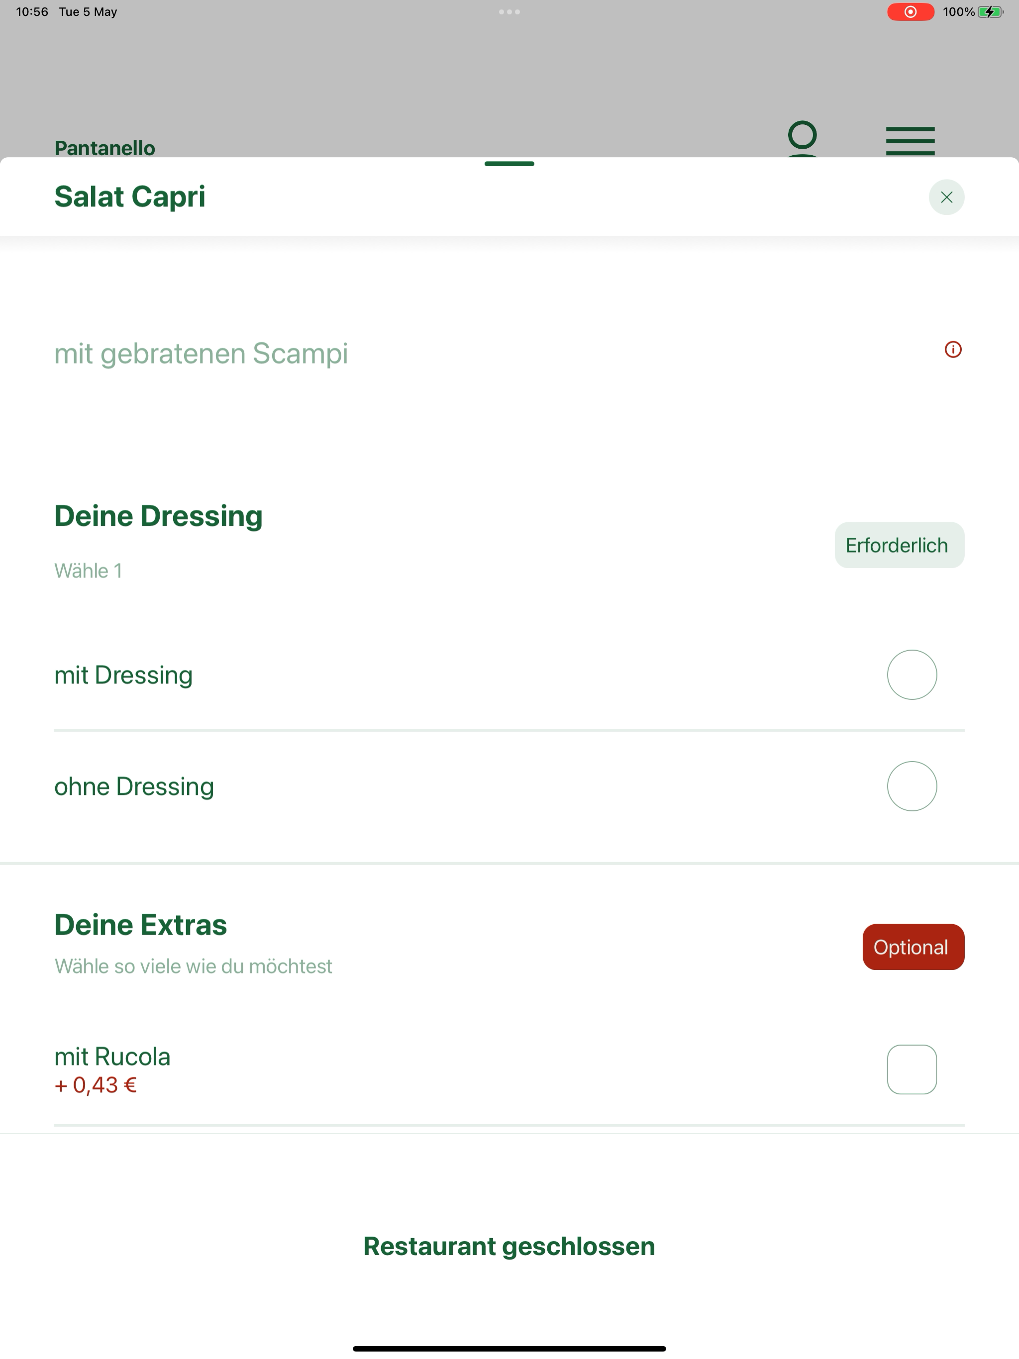
Task: Open the Pantanello restaurant title
Action: click(104, 148)
